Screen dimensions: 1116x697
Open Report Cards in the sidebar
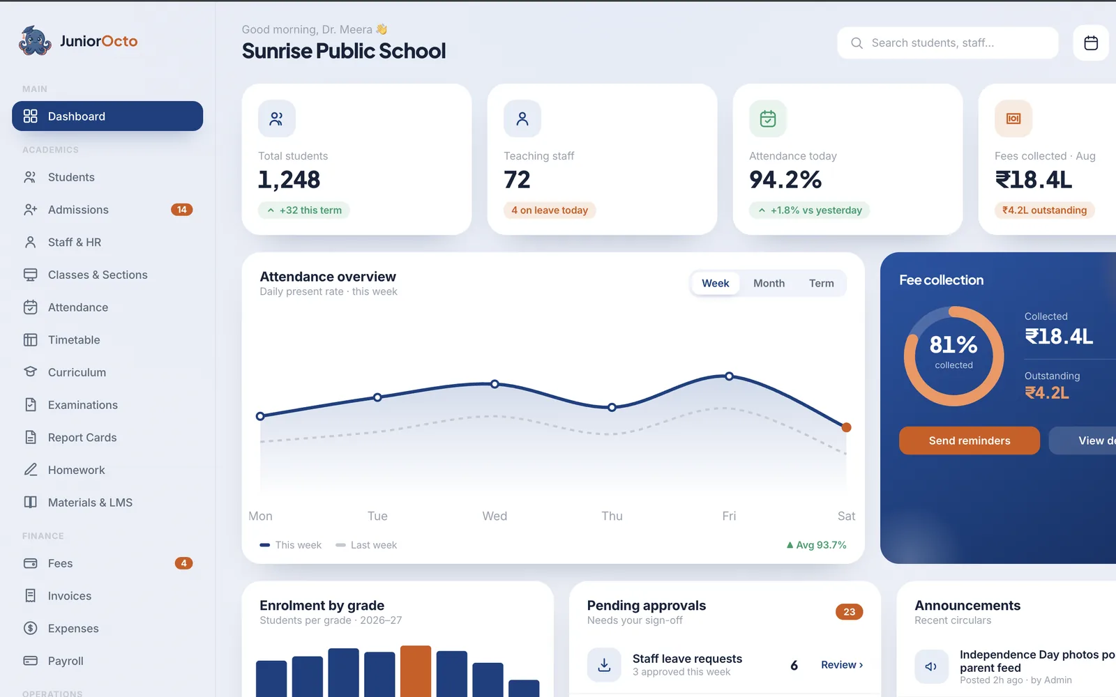[107, 438]
